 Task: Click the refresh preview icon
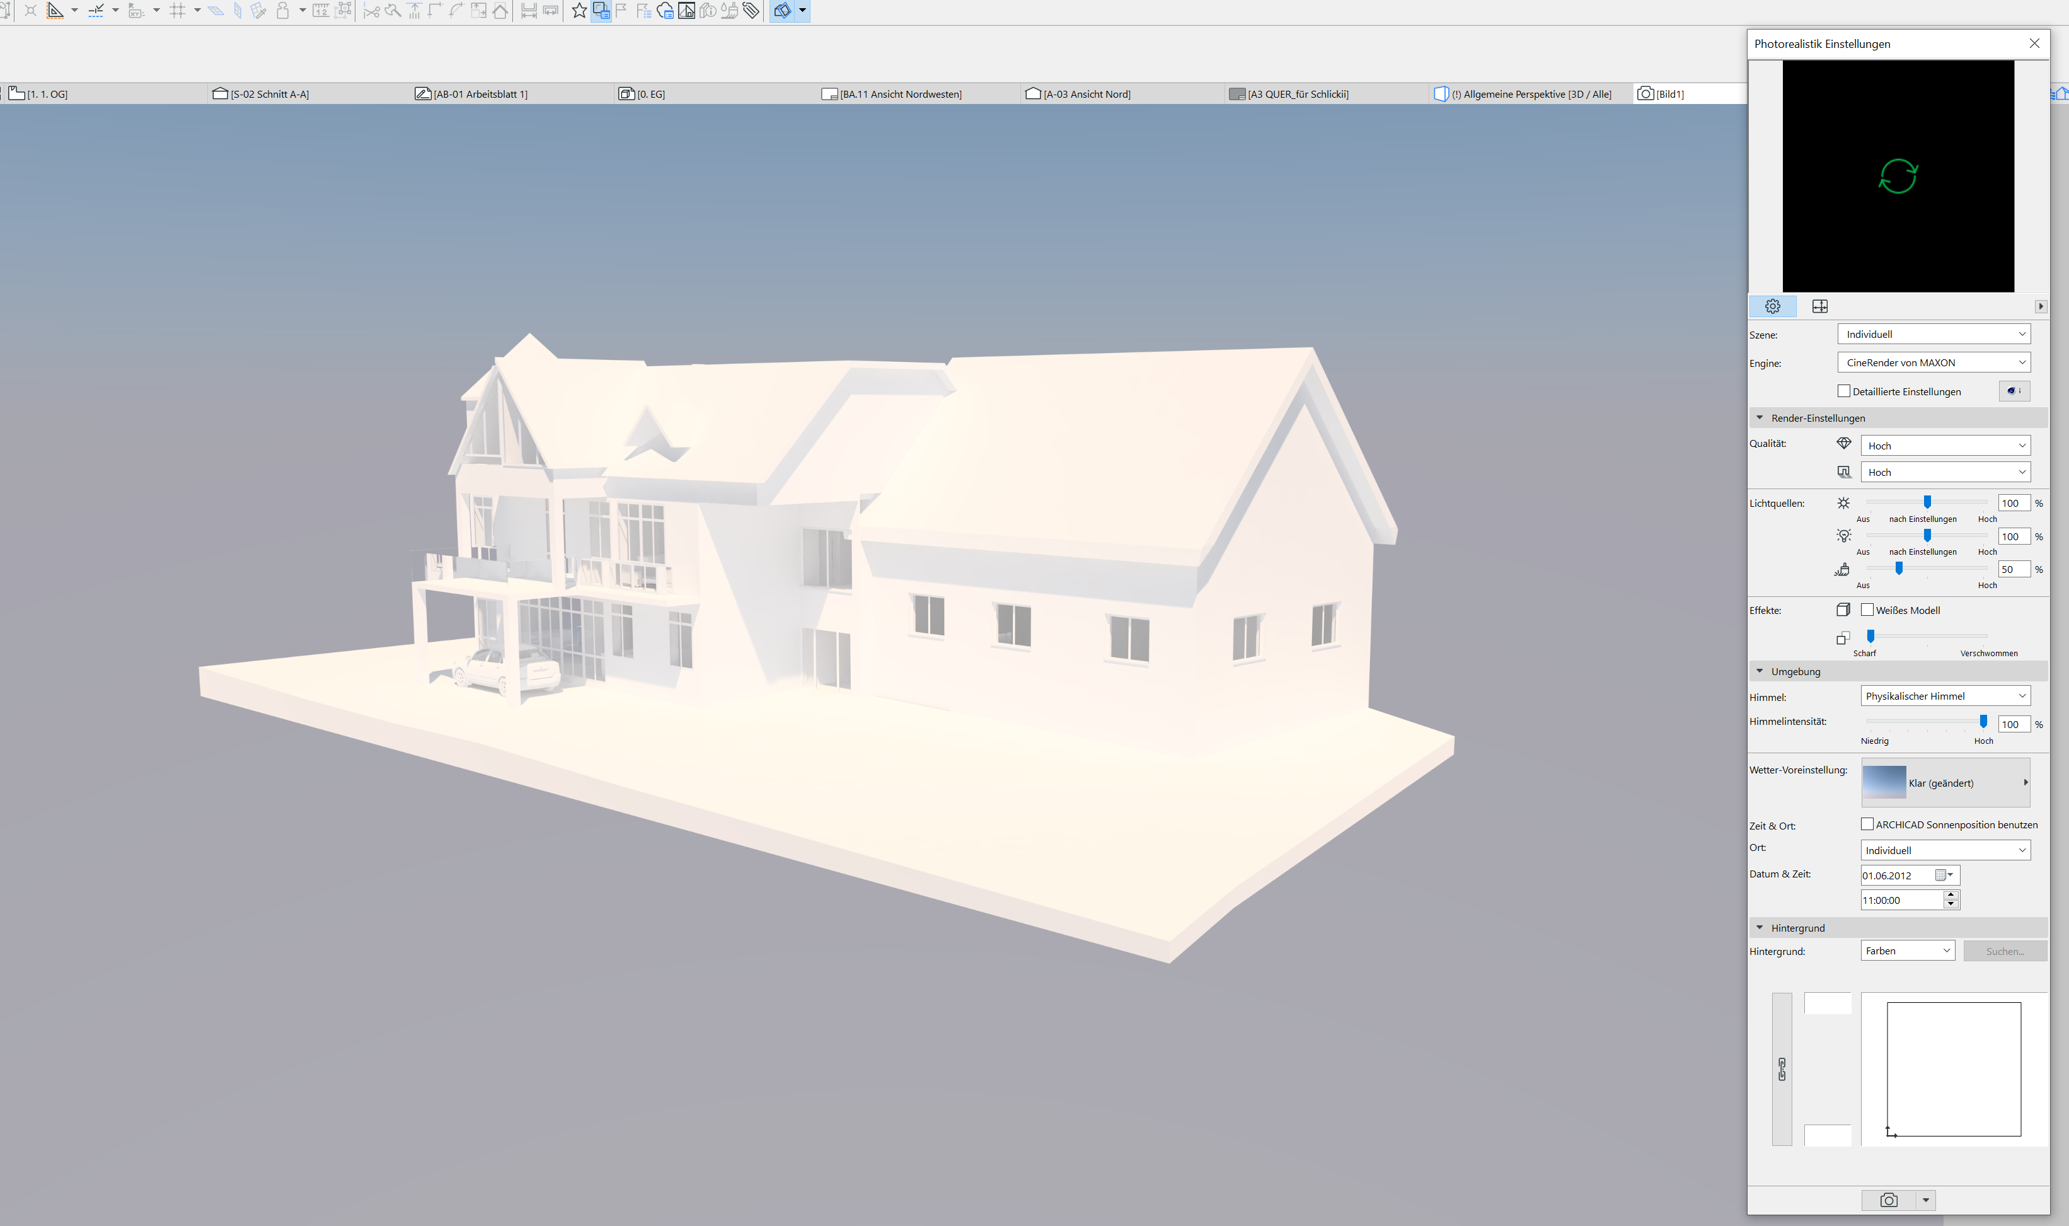click(1898, 176)
